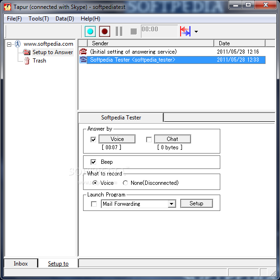Toggle the Beep checkbox

click(93, 162)
